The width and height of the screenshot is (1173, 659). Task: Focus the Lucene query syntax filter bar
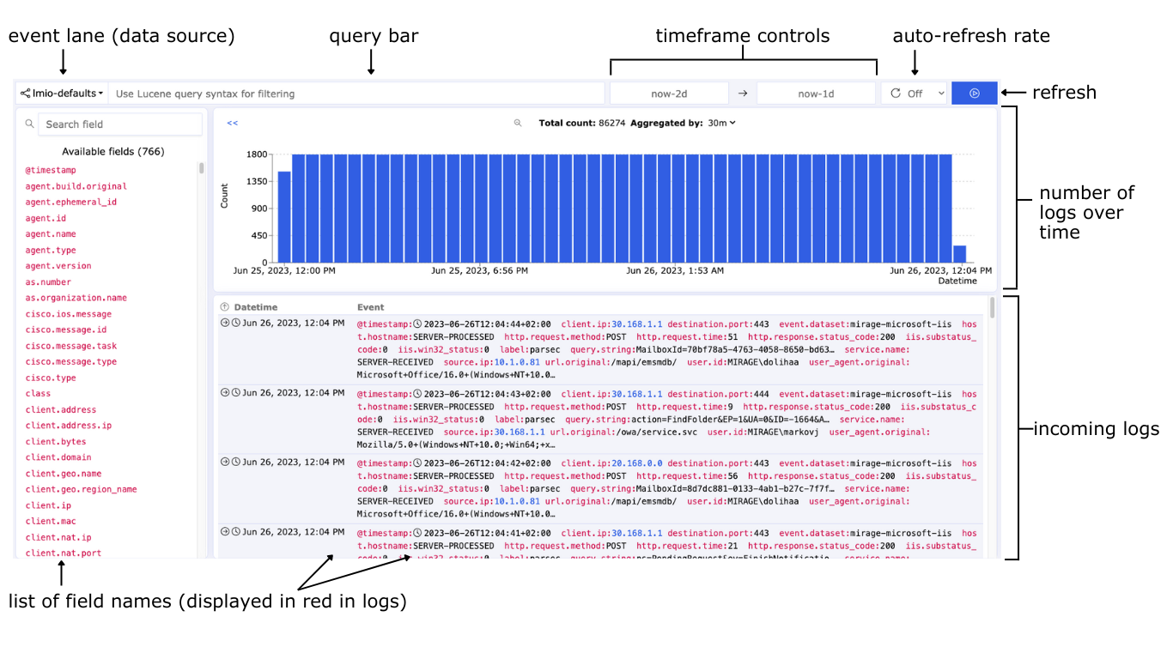[x=356, y=94]
